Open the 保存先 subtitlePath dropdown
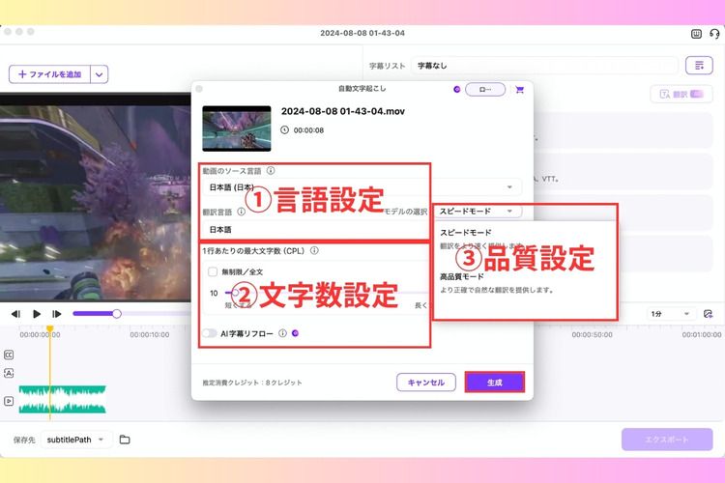The image size is (725, 483). [75, 440]
